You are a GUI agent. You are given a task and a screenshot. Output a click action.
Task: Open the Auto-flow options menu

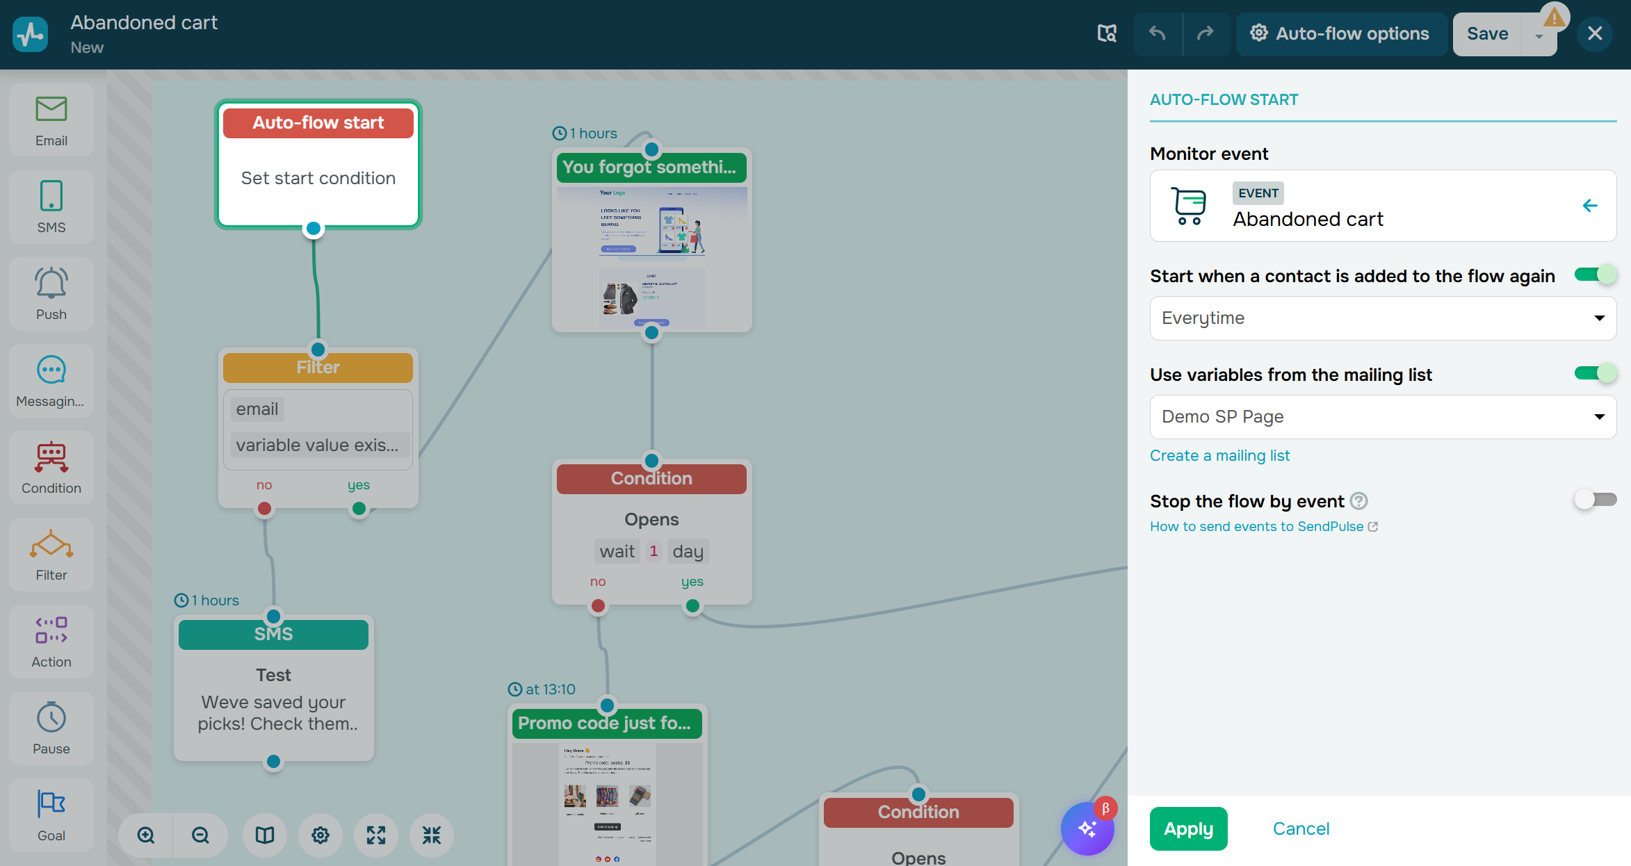(1341, 33)
